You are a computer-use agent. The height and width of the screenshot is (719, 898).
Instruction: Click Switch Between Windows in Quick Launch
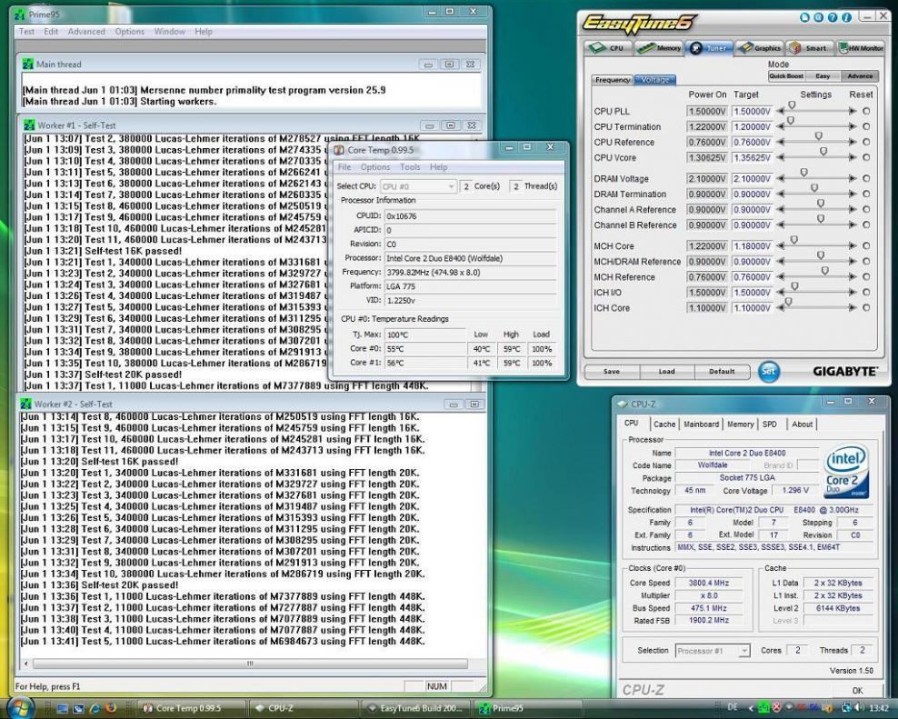point(79,708)
